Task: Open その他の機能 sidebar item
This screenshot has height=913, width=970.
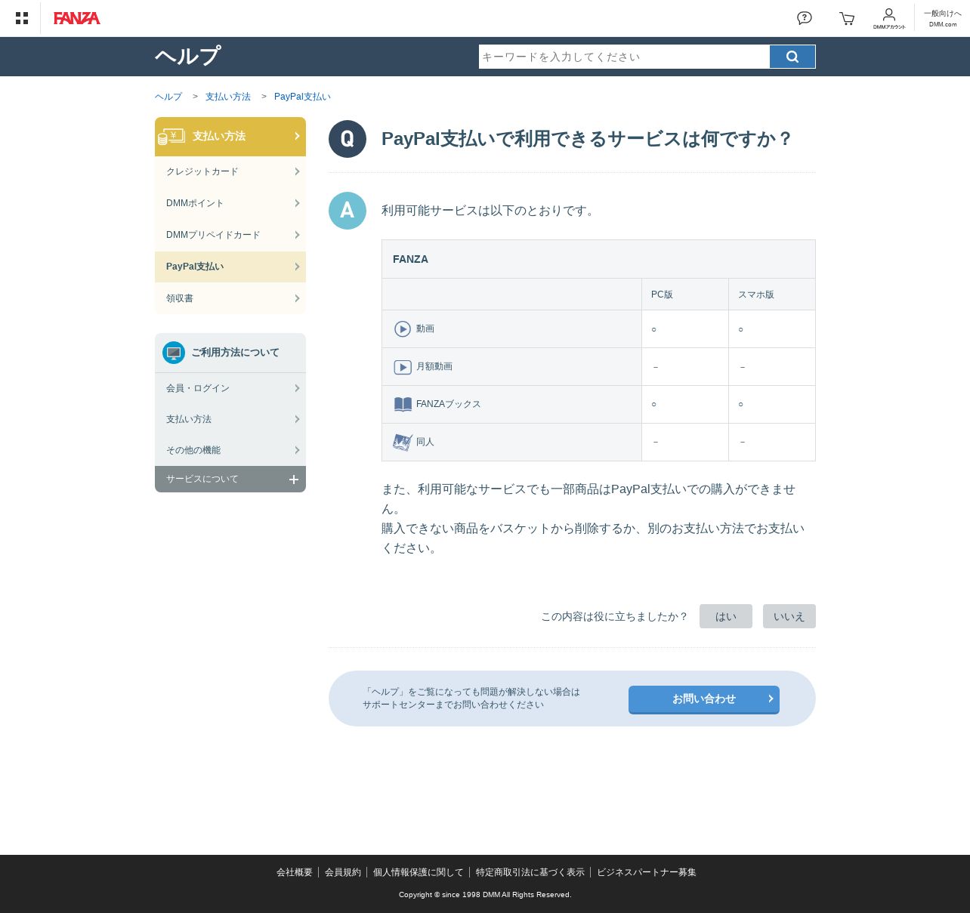Action: click(x=230, y=450)
